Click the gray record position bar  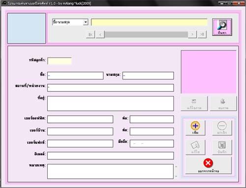tap(146, 34)
